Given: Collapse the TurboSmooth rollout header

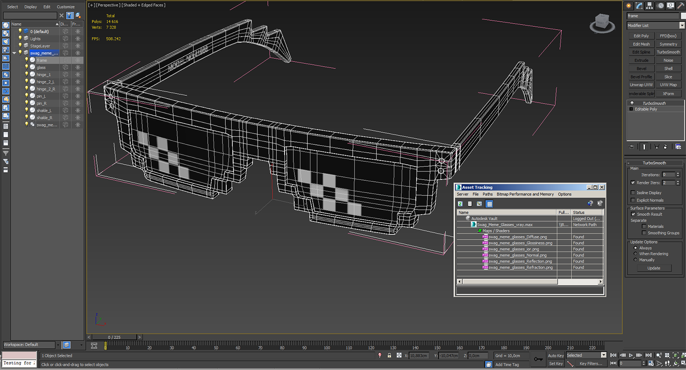Looking at the screenshot, I should point(654,163).
